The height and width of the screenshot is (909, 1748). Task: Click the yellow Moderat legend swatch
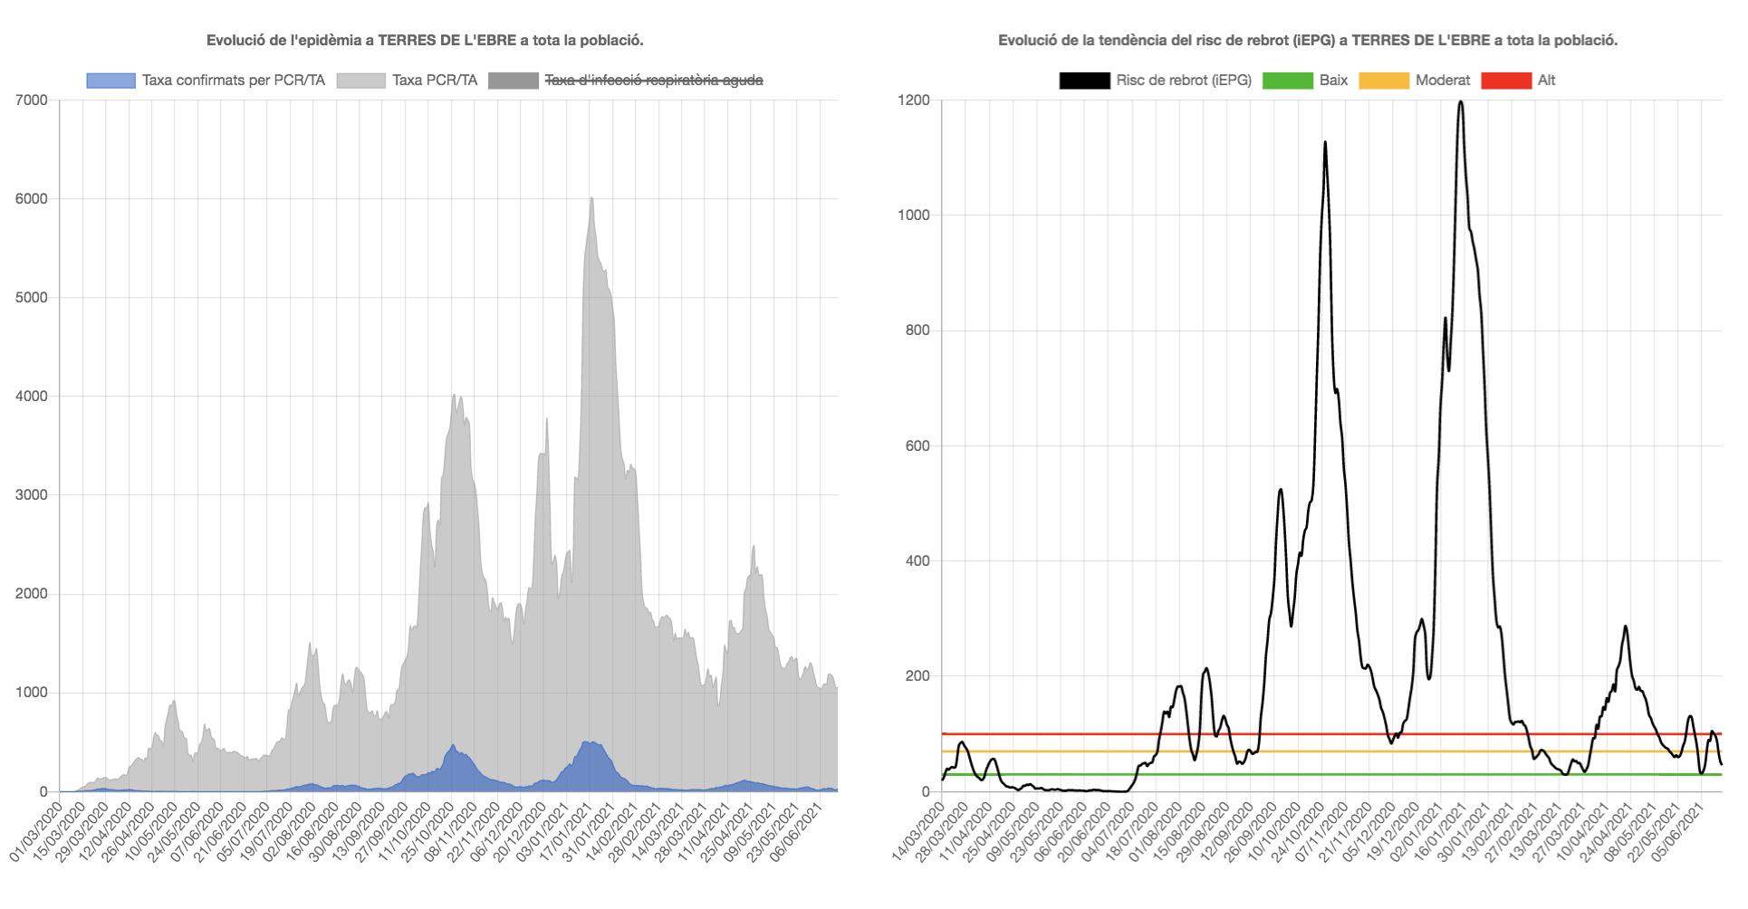[1384, 81]
